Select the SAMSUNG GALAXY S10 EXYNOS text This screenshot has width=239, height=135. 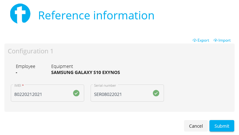coord(85,72)
